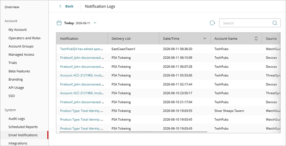Image resolution: width=286 pixels, height=146 pixels.
Task: Open Integrations page
Action: pos(18,143)
